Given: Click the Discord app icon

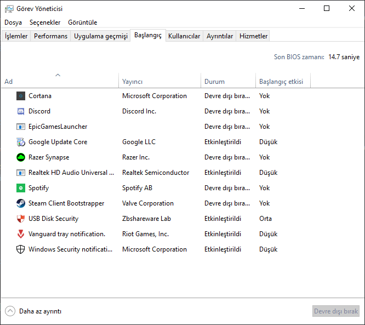Looking at the screenshot, I should tap(21, 111).
